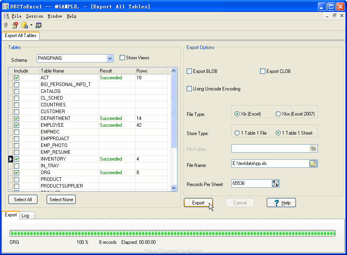Viewport: 347px width, 255px height.
Task: Click the disconnect session toolbar icon
Action: (15, 25)
